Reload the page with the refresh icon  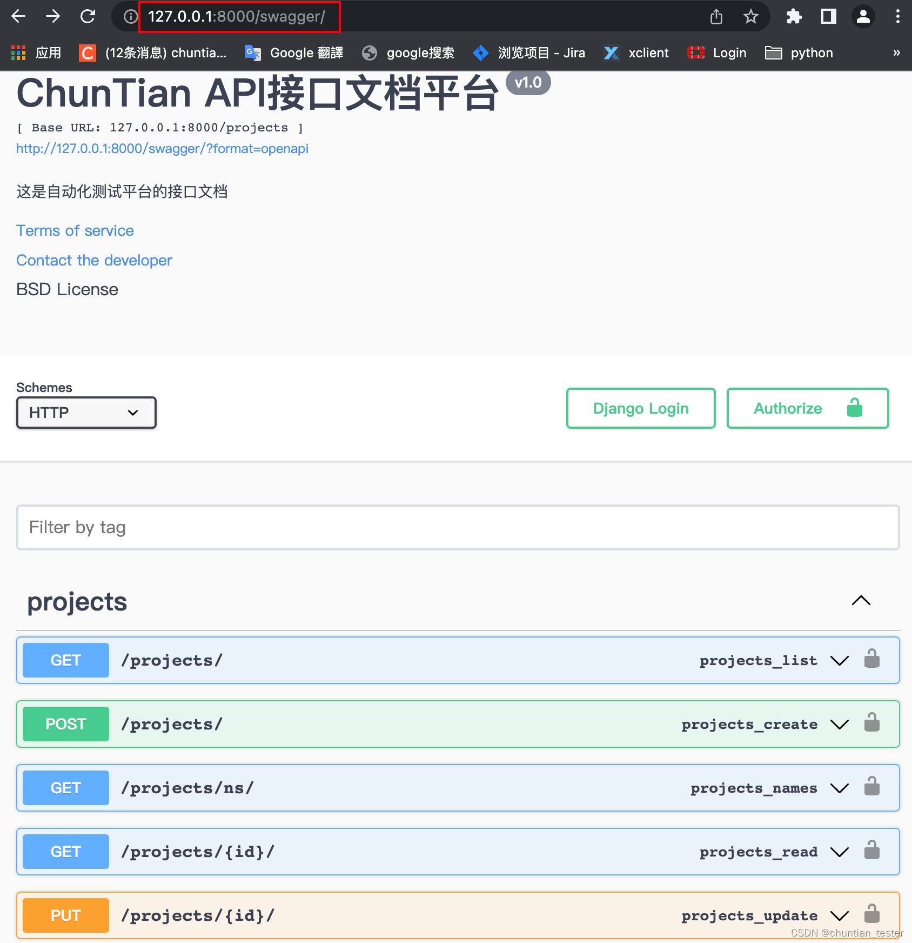coord(88,16)
